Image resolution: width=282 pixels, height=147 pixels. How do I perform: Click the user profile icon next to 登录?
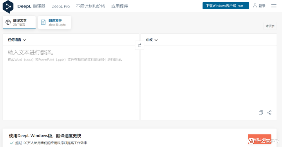(x=255, y=5)
